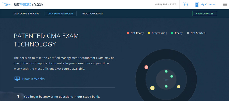Click the Fast Forward Academy wordmark
Image resolution: width=229 pixels, height=101 pixels.
(x=28, y=5)
